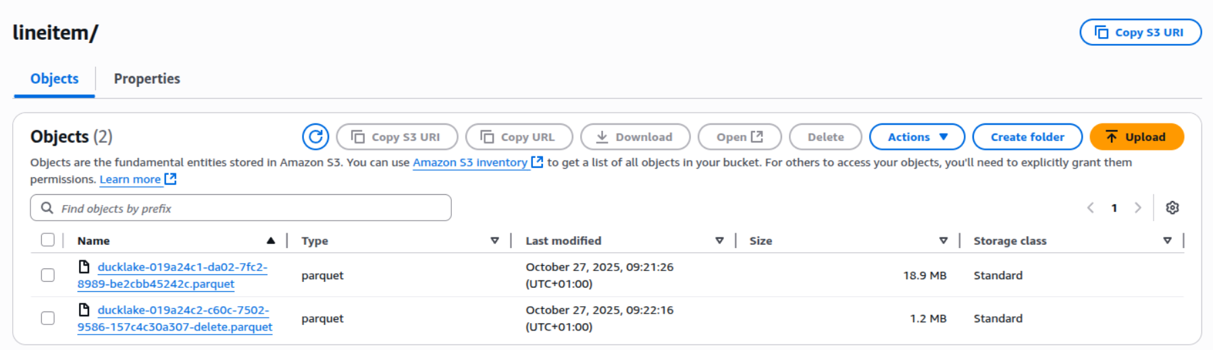Click the Name column sort arrow
This screenshot has width=1213, height=350.
coord(271,241)
